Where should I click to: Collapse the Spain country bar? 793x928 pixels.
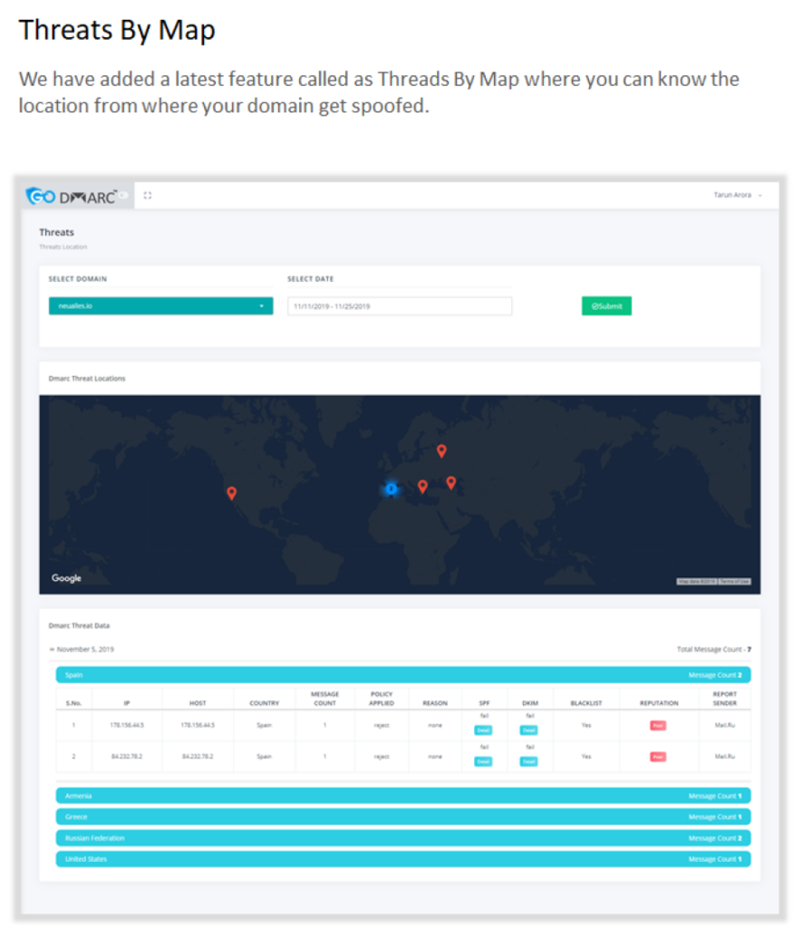tap(403, 674)
